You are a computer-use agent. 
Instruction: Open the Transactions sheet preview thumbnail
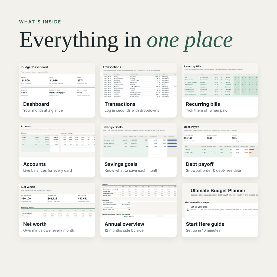click(x=138, y=80)
